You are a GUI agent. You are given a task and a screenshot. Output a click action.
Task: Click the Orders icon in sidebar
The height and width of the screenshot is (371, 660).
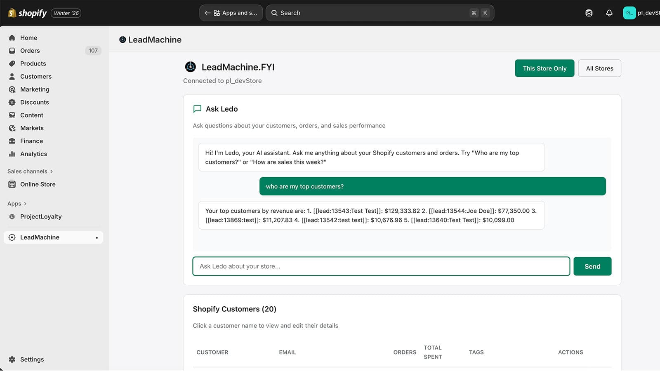tap(12, 51)
